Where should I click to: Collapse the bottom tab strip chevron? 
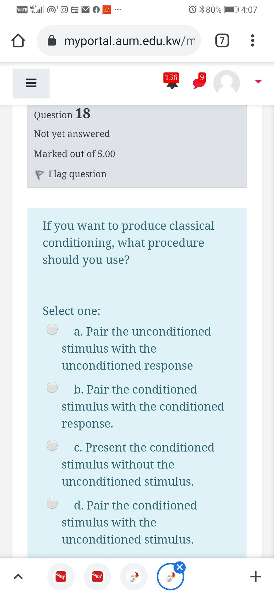point(18,576)
